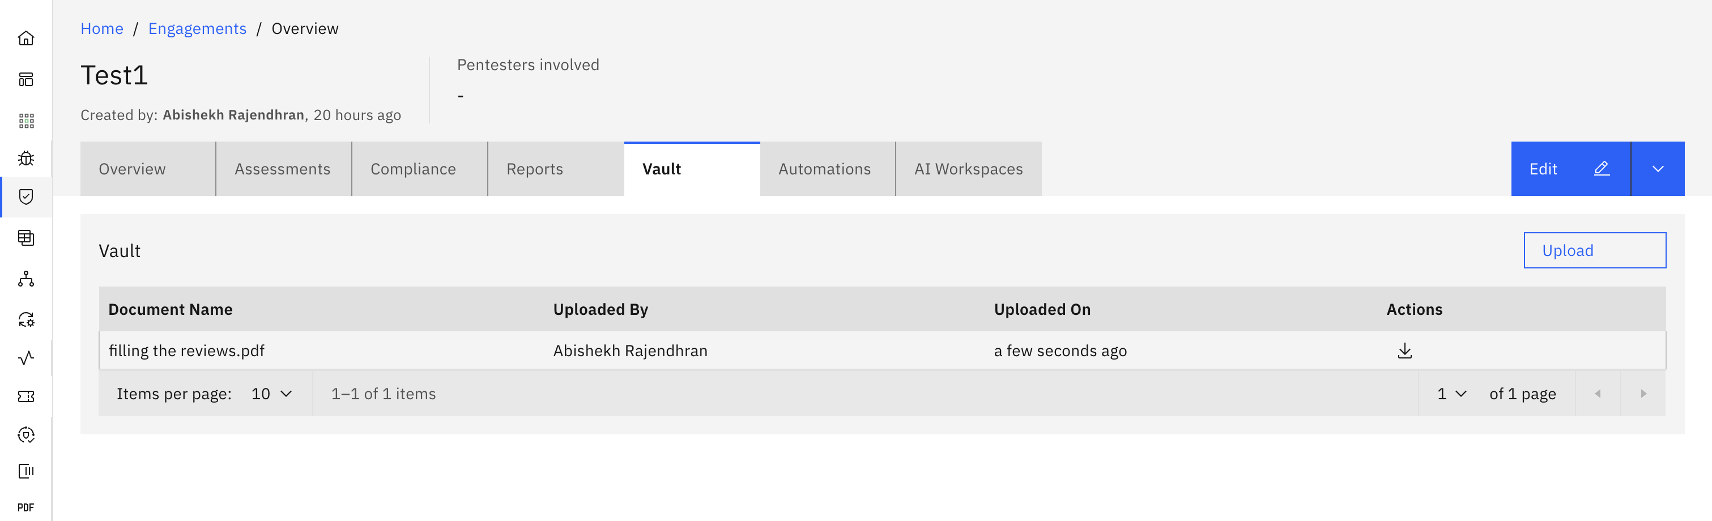Viewport: 1712px width, 521px height.
Task: Switch to the AI Workspaces tab
Action: [968, 169]
